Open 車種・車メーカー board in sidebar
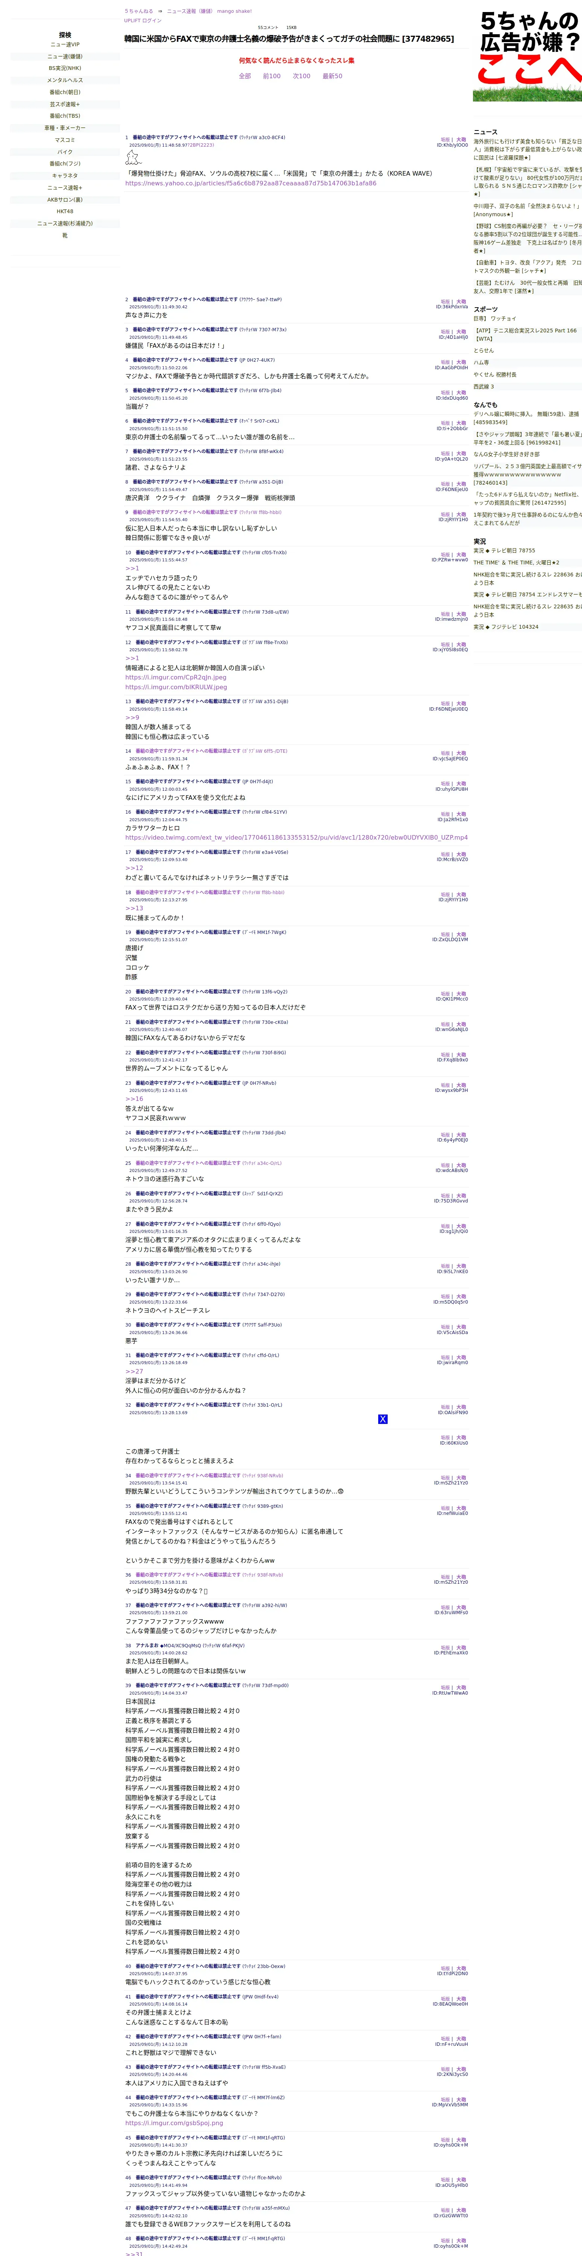 point(65,128)
